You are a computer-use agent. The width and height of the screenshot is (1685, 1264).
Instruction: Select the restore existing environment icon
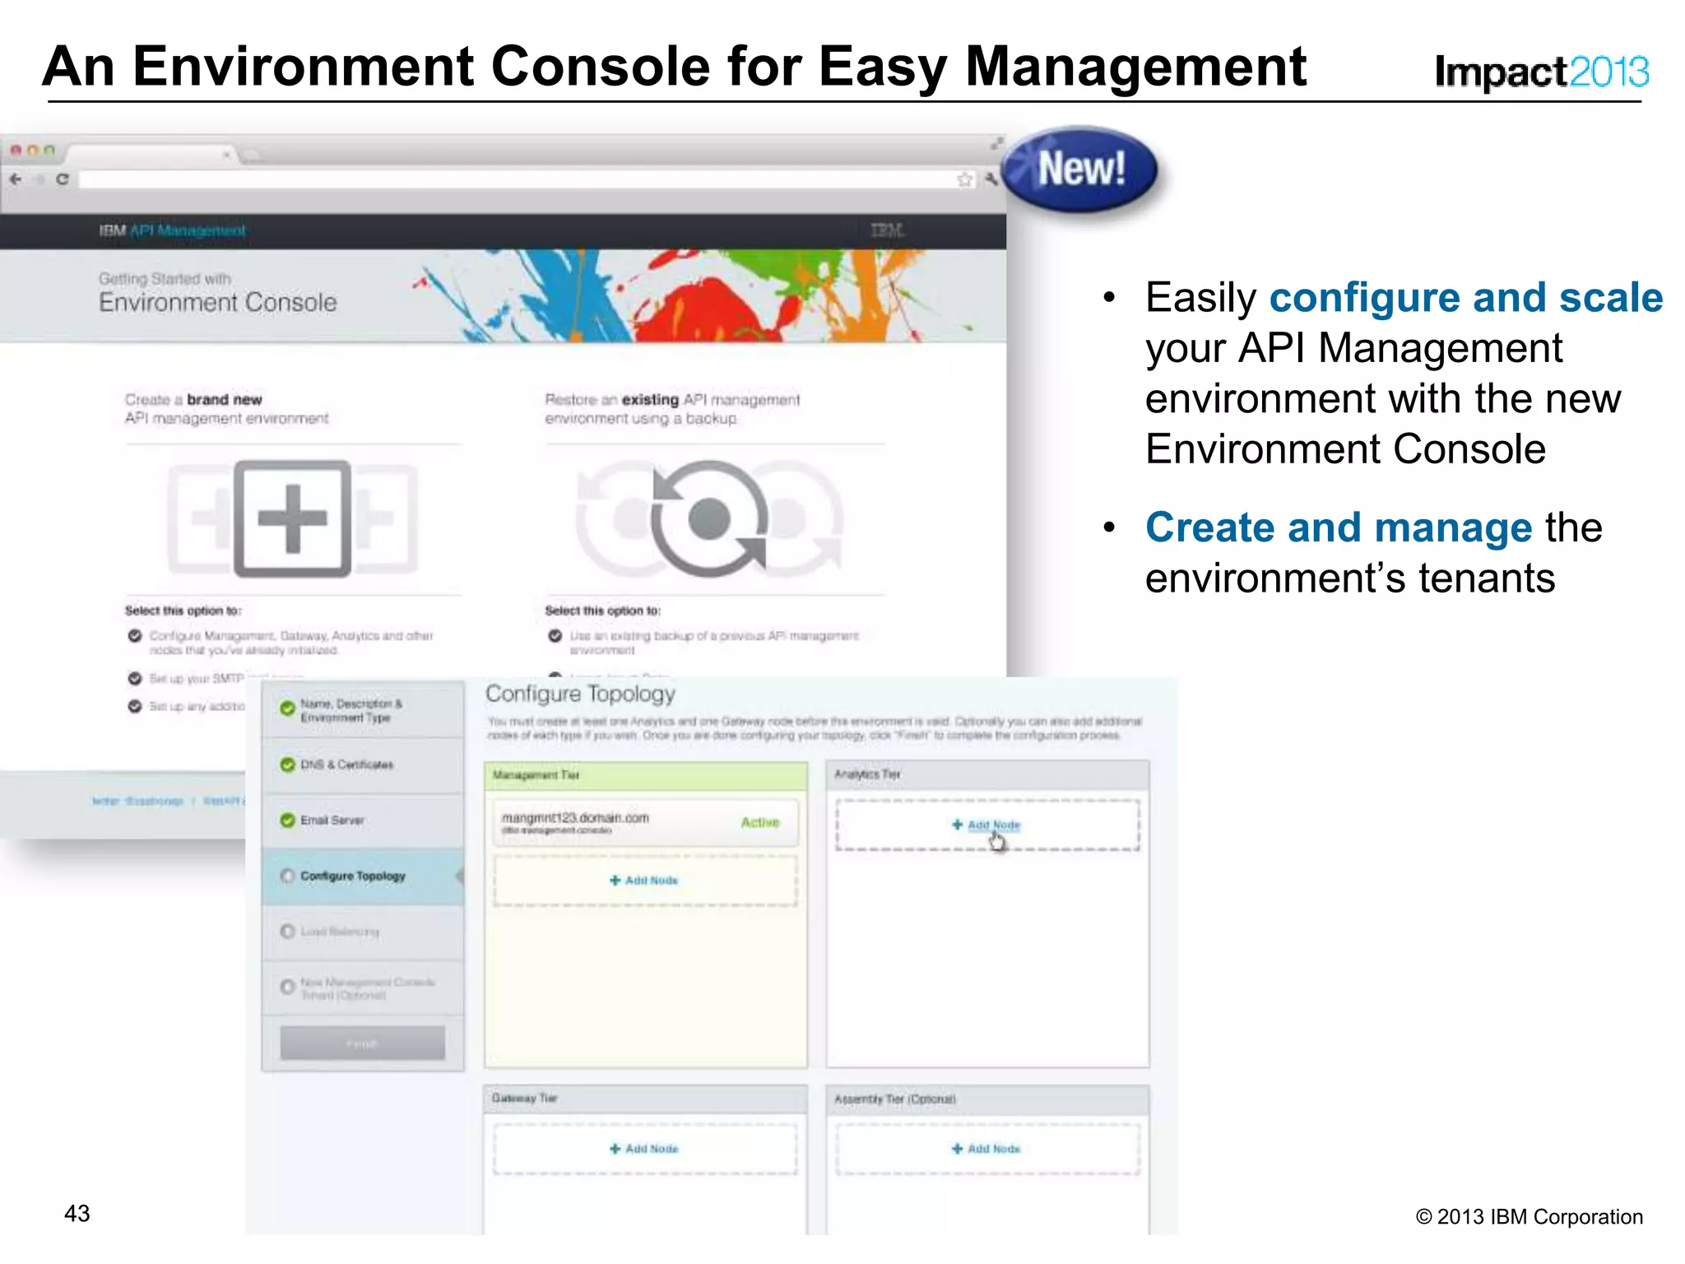(x=709, y=518)
